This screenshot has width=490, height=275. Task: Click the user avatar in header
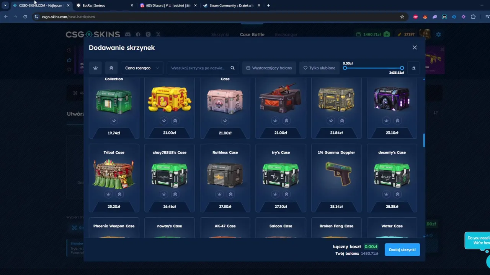coord(425,34)
